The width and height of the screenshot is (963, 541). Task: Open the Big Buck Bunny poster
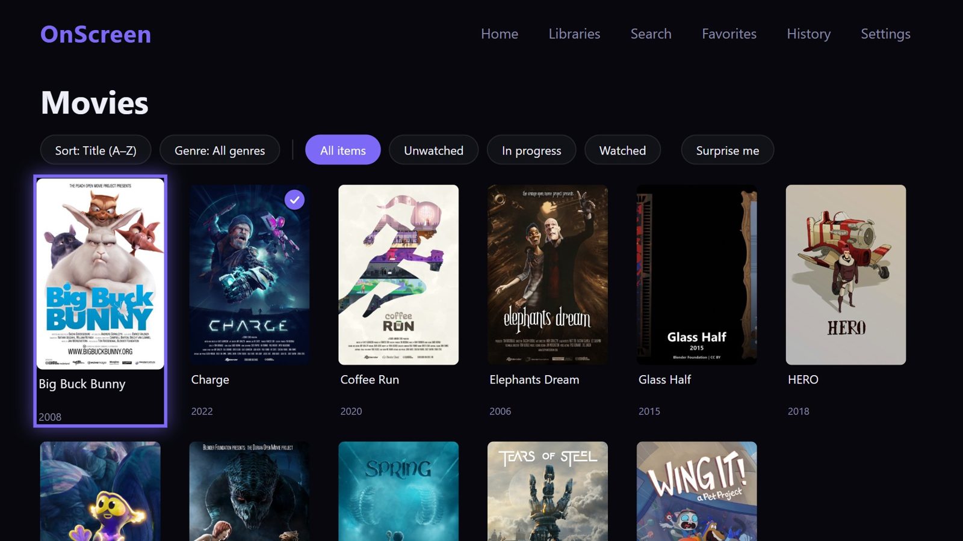pyautogui.click(x=101, y=274)
